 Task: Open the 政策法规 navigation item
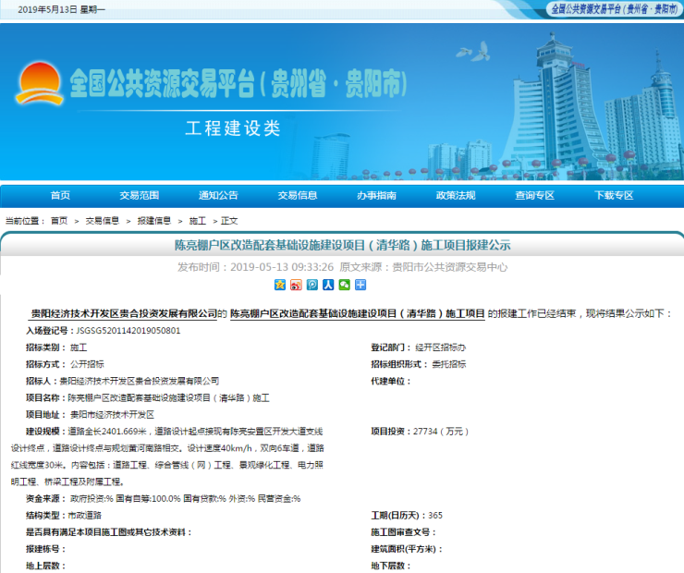[456, 195]
